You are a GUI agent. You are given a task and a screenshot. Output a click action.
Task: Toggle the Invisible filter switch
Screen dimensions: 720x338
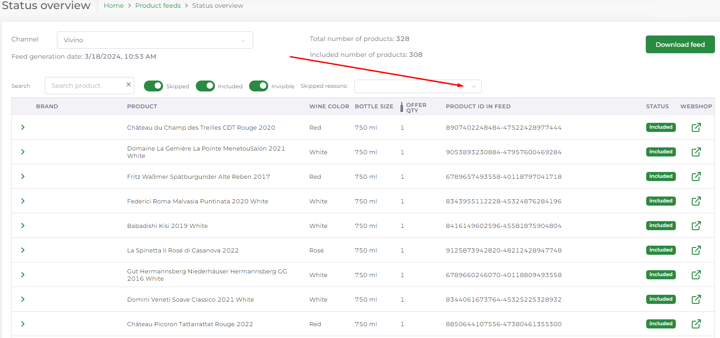tap(259, 86)
